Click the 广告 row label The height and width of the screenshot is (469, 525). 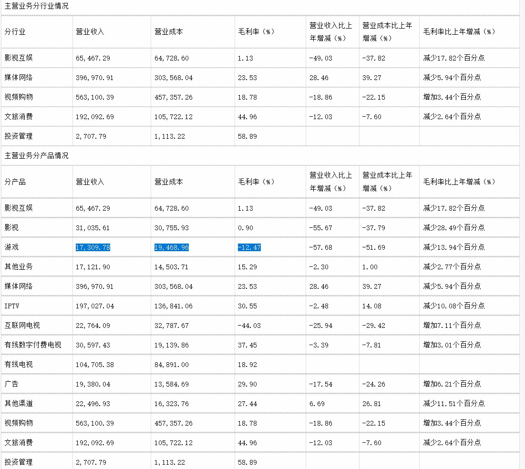point(11,384)
